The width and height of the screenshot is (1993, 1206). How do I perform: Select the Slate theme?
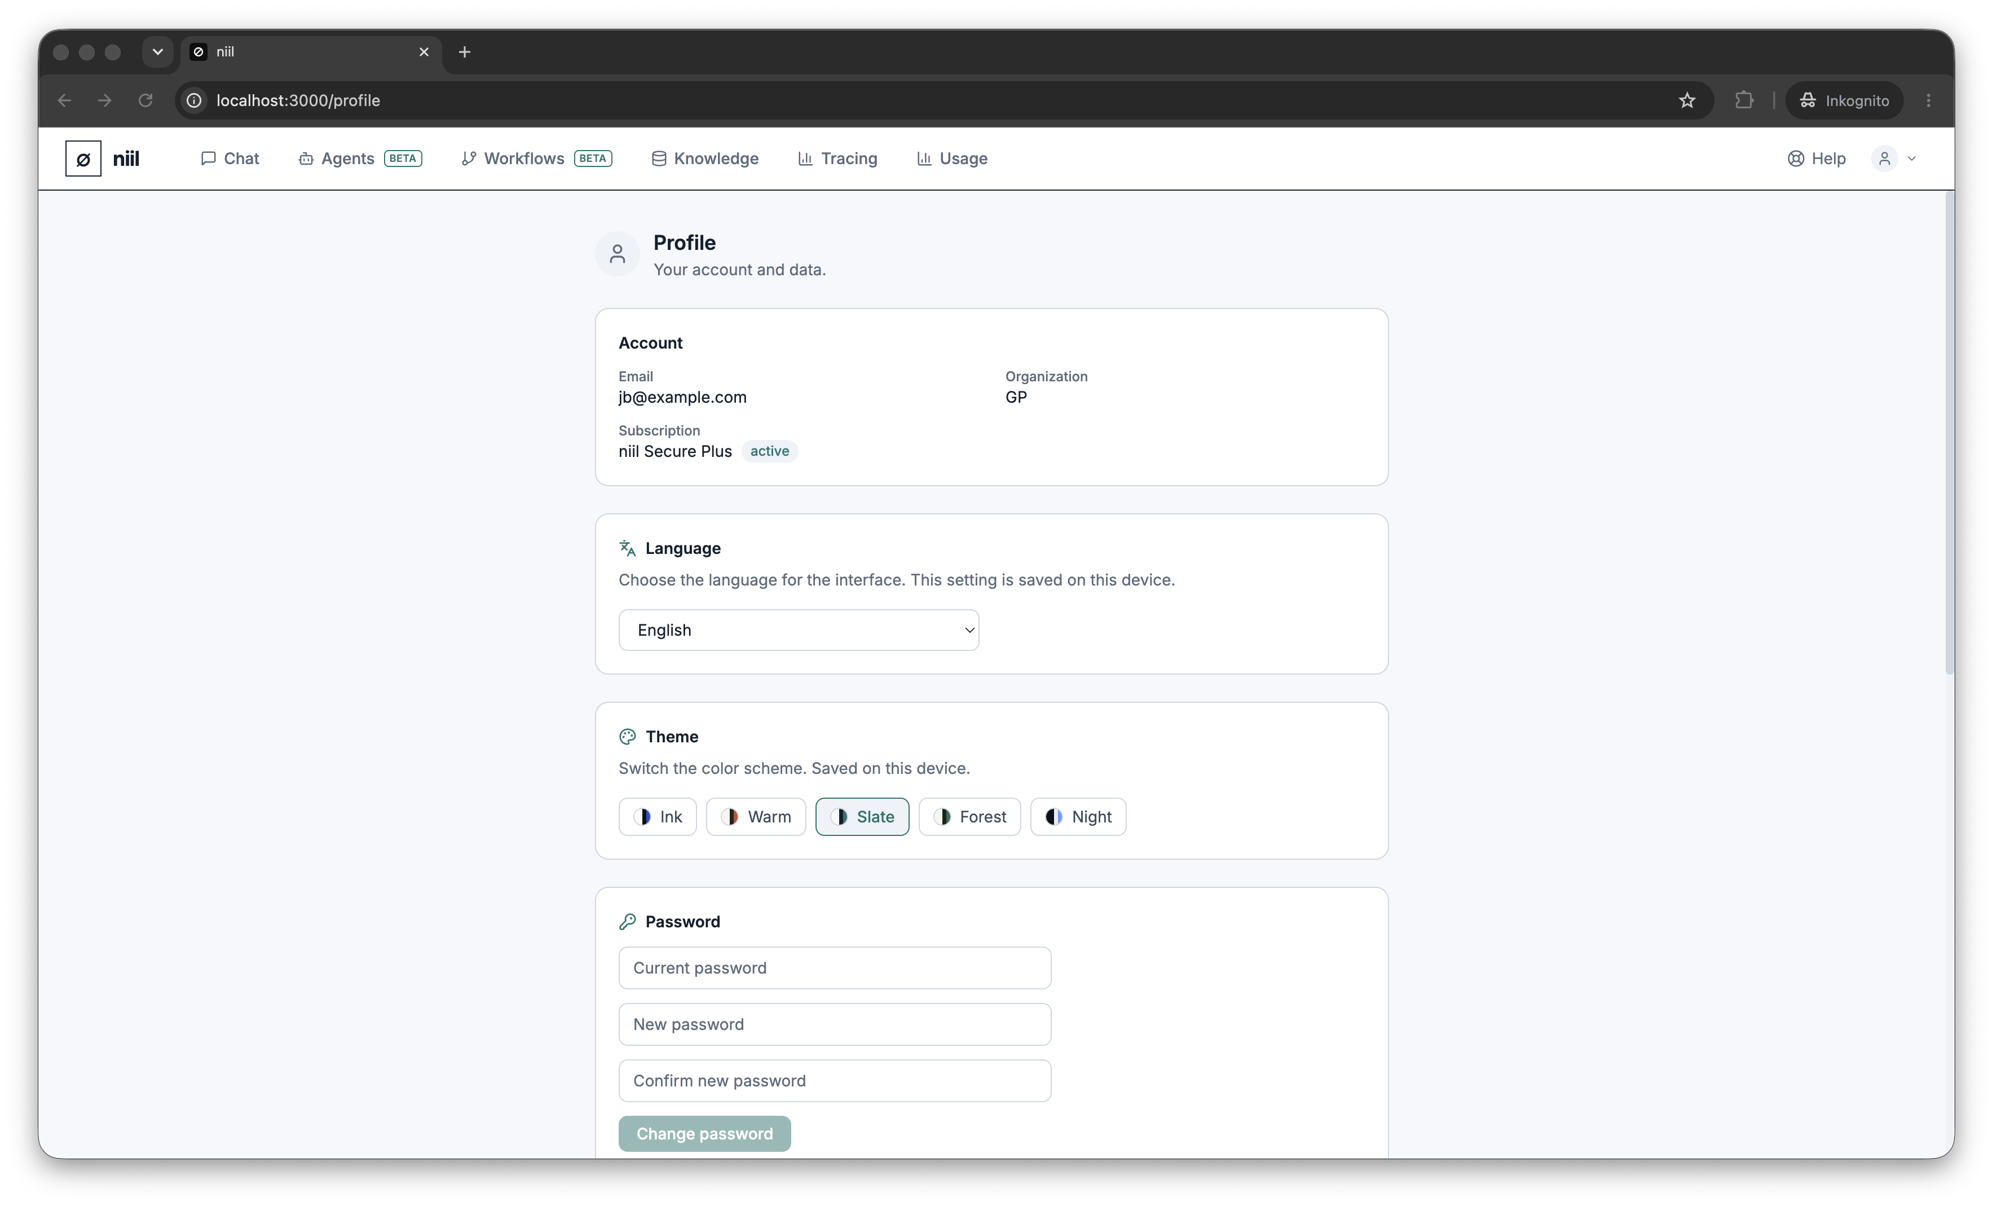(861, 817)
